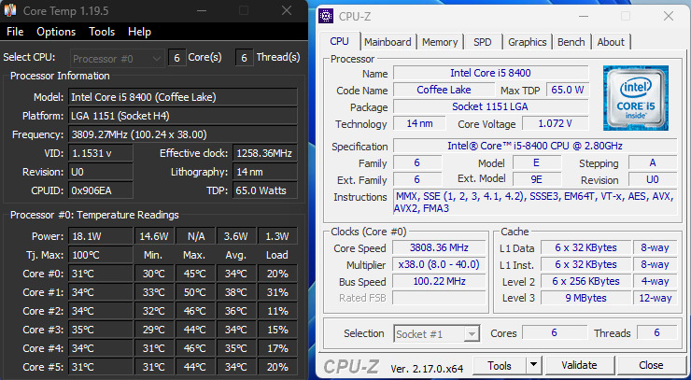Click the Technology value '14 nm' in CPU-Z
This screenshot has height=380, width=691.
click(419, 123)
